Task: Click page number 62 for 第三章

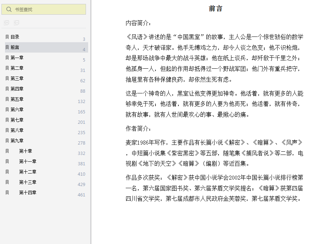Action: point(83,80)
